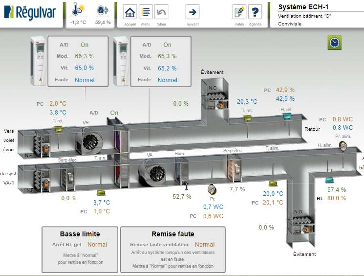Open the menu list icon
The height and width of the screenshot is (276, 364).
click(146, 12)
